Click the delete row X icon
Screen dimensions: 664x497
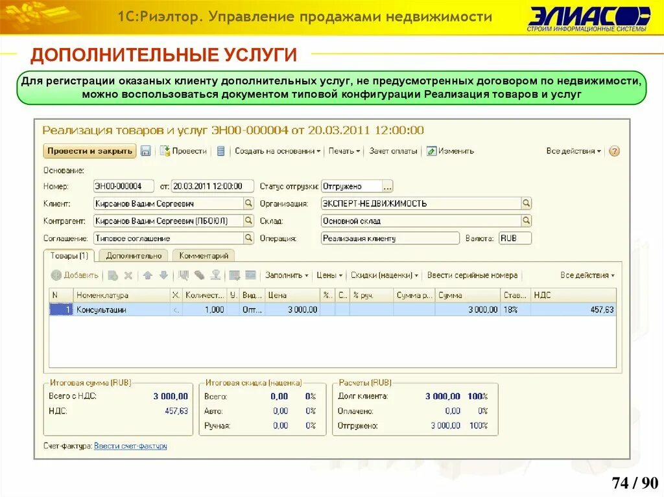coord(128,275)
